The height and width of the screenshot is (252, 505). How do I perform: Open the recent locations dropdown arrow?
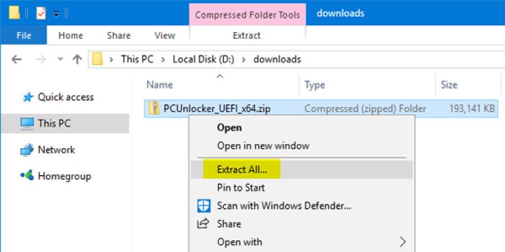[x=60, y=59]
